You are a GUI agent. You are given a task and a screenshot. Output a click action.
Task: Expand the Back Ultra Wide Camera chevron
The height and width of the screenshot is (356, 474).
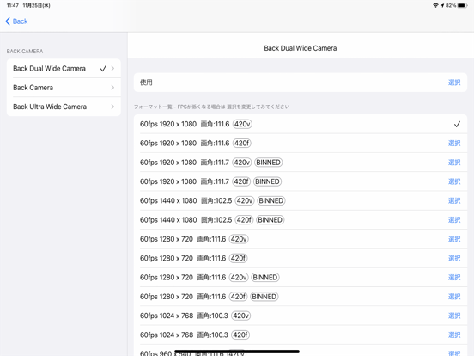click(x=112, y=107)
